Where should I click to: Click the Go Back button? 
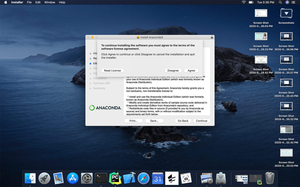(183, 121)
